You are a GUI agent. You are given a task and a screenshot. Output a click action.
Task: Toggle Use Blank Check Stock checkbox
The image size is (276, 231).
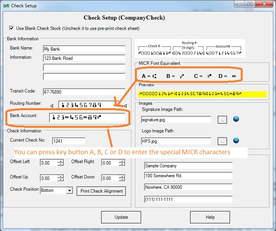(11, 28)
